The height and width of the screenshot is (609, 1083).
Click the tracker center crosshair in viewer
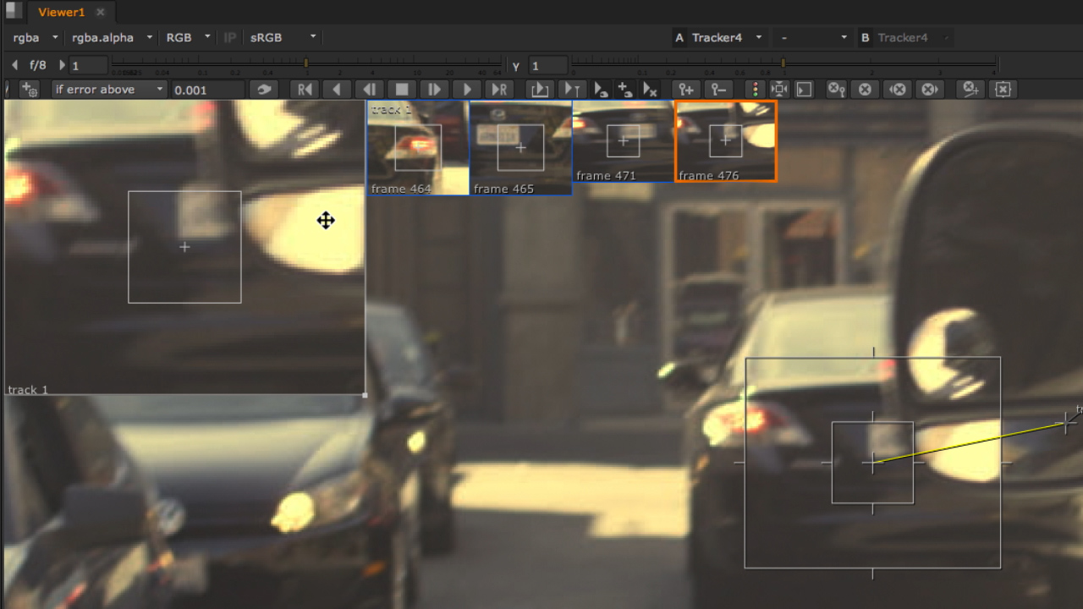(x=872, y=463)
